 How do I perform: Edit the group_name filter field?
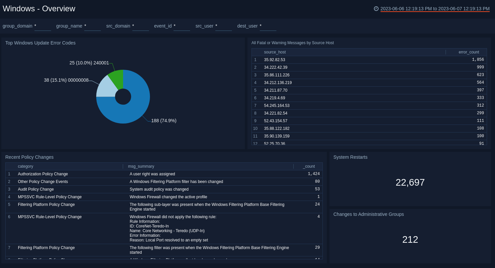click(x=93, y=26)
